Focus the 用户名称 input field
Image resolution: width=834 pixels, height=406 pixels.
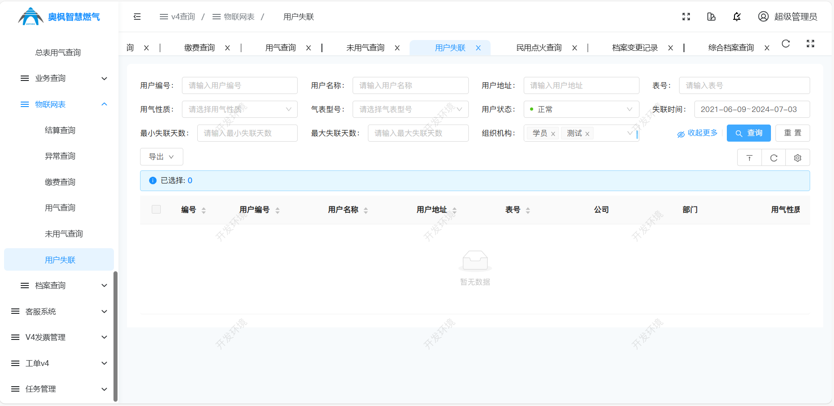[410, 85]
